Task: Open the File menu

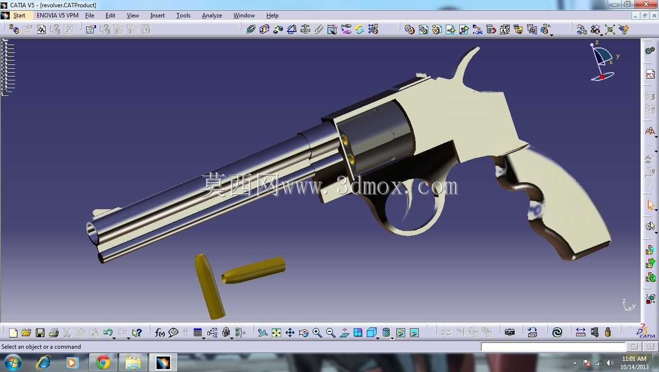Action: [90, 15]
